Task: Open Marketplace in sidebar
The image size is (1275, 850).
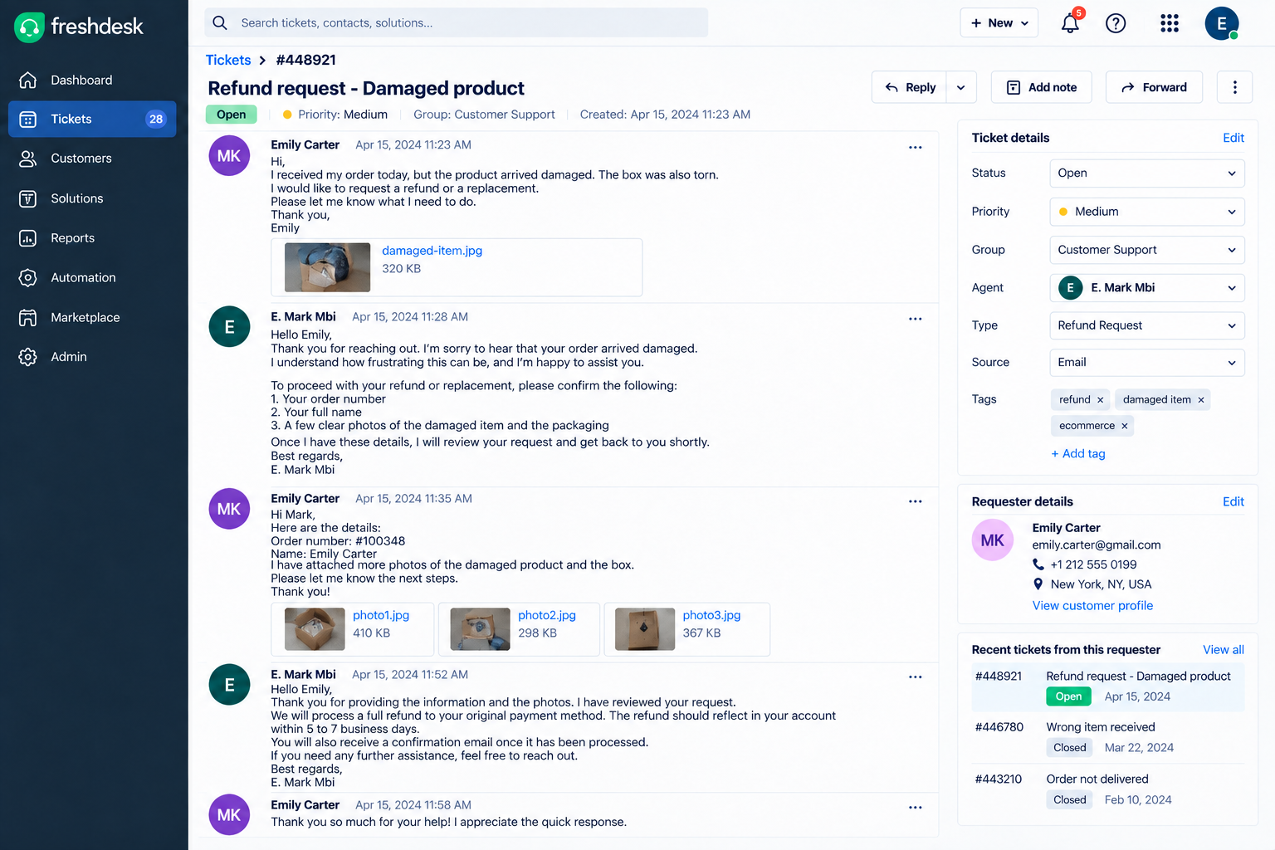Action: click(x=92, y=318)
